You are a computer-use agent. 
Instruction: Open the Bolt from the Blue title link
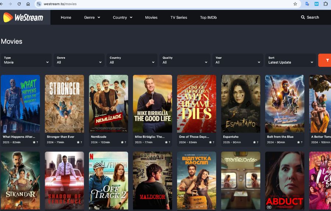[280, 137]
